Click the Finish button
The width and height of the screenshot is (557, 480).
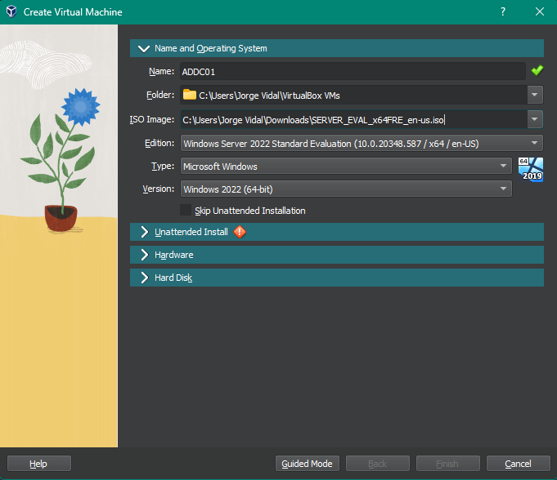coord(448,464)
